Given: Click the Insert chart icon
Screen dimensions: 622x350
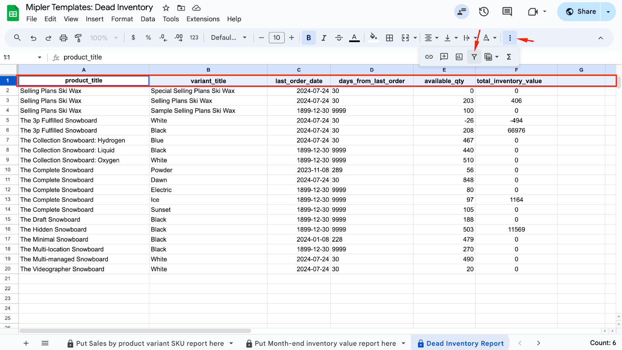Looking at the screenshot, I should 459,57.
